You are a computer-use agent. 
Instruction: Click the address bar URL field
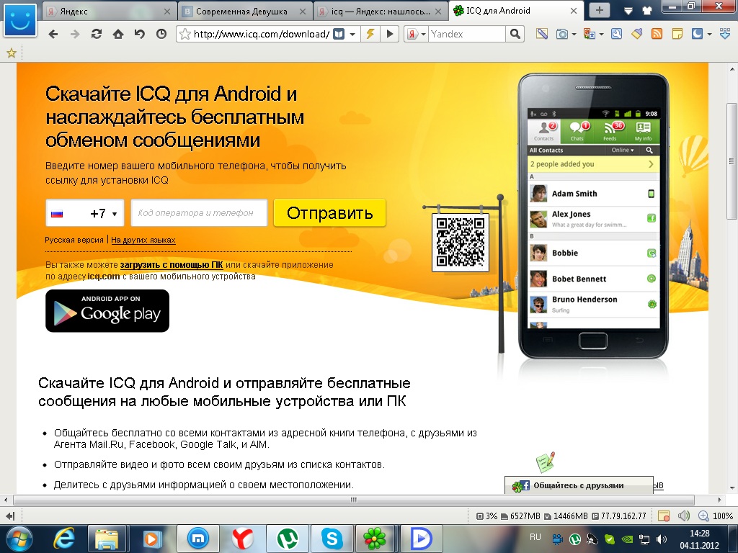point(261,34)
